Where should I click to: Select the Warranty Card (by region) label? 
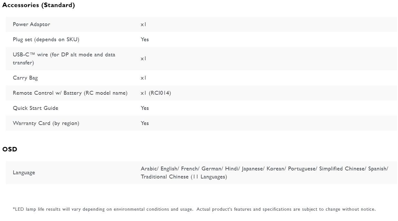tap(46, 123)
